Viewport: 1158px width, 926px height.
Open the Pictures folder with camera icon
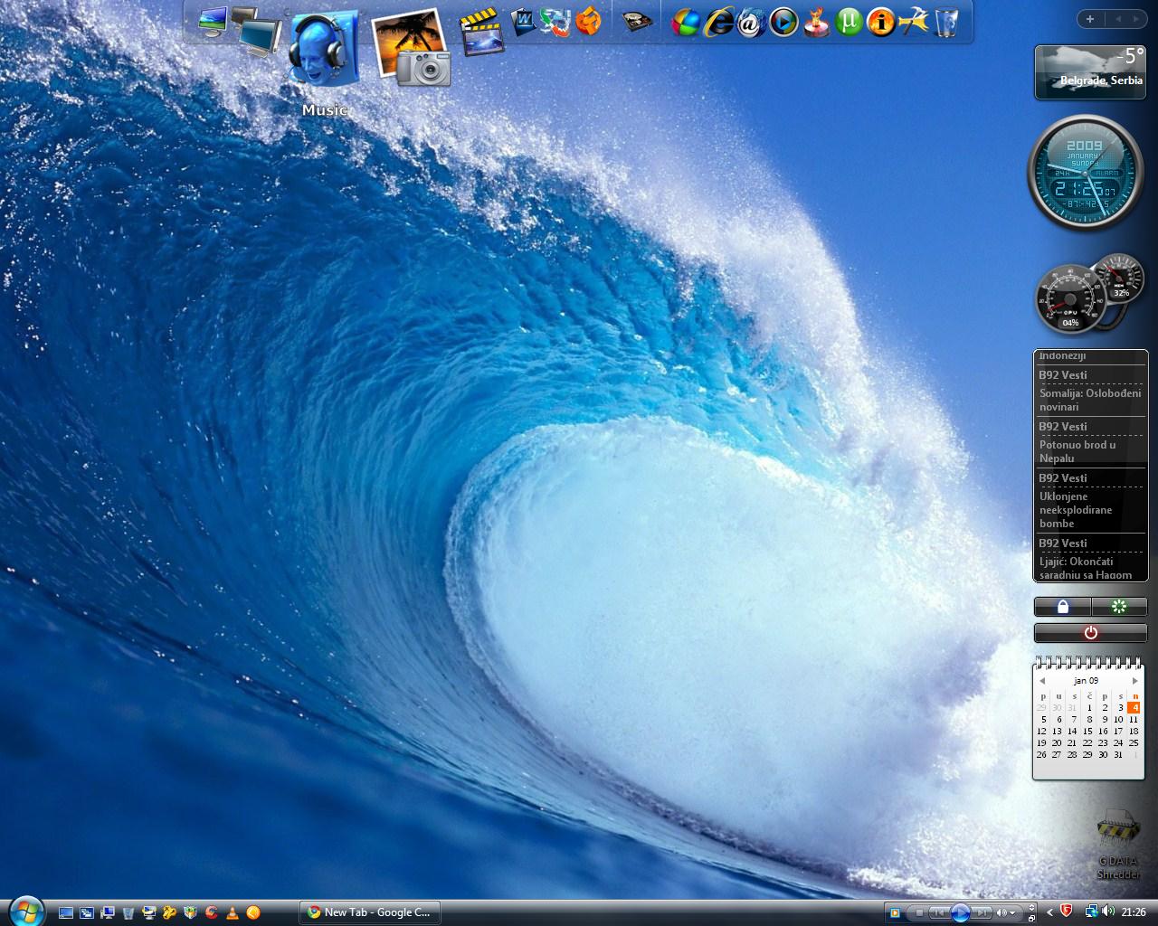point(411,48)
